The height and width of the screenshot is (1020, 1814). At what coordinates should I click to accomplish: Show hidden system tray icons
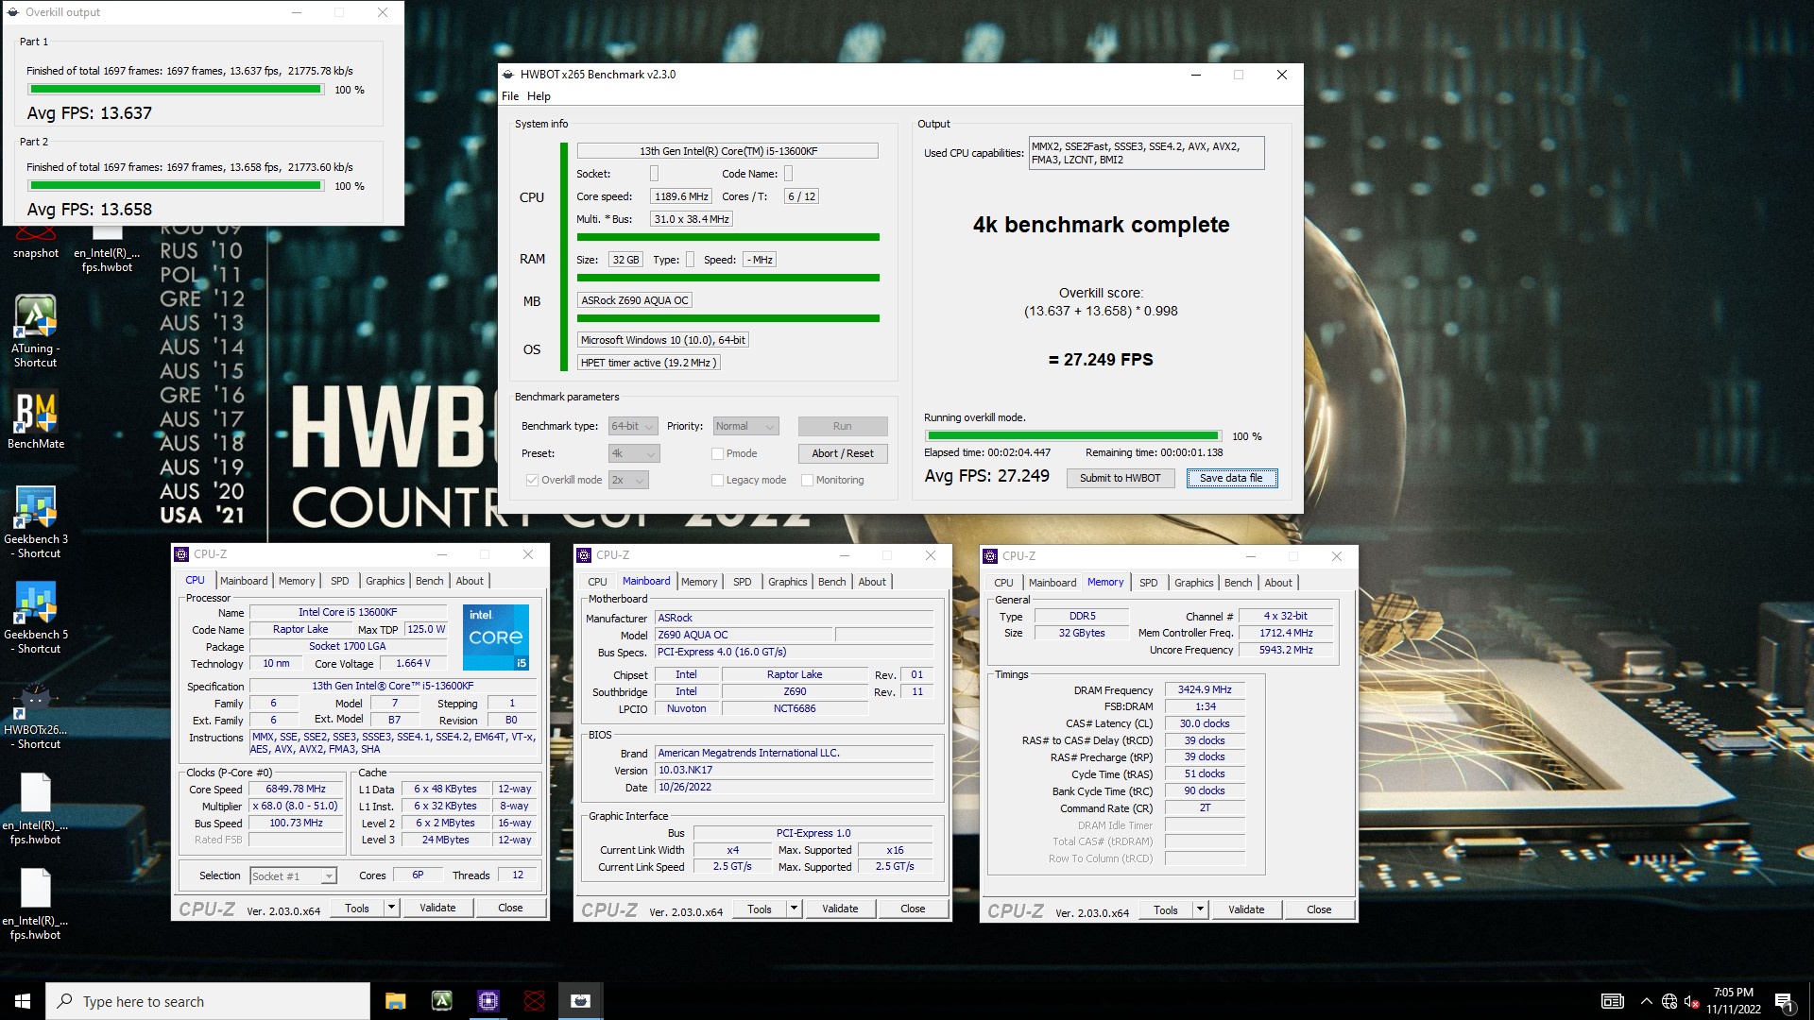tap(1646, 1001)
